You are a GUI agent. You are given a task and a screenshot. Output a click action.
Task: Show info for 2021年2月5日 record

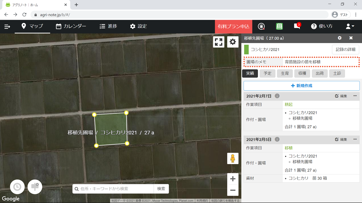[277, 139]
